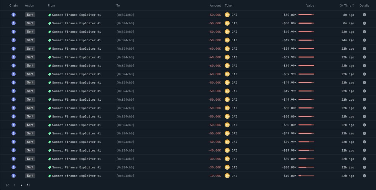Click the DAI token icon in the -10.00K row
Image resolution: width=376 pixels, height=190 pixels.
point(227,176)
